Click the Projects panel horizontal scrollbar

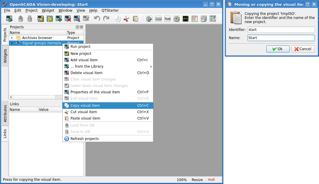tap(35, 97)
